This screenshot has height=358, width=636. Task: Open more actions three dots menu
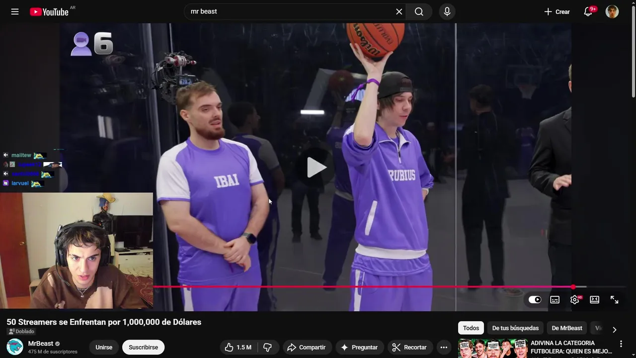click(x=444, y=347)
